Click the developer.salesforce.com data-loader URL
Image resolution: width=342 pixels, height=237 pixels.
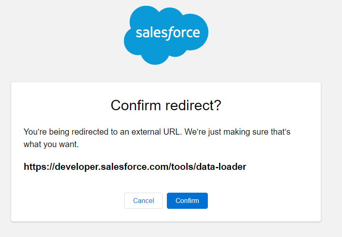click(135, 167)
